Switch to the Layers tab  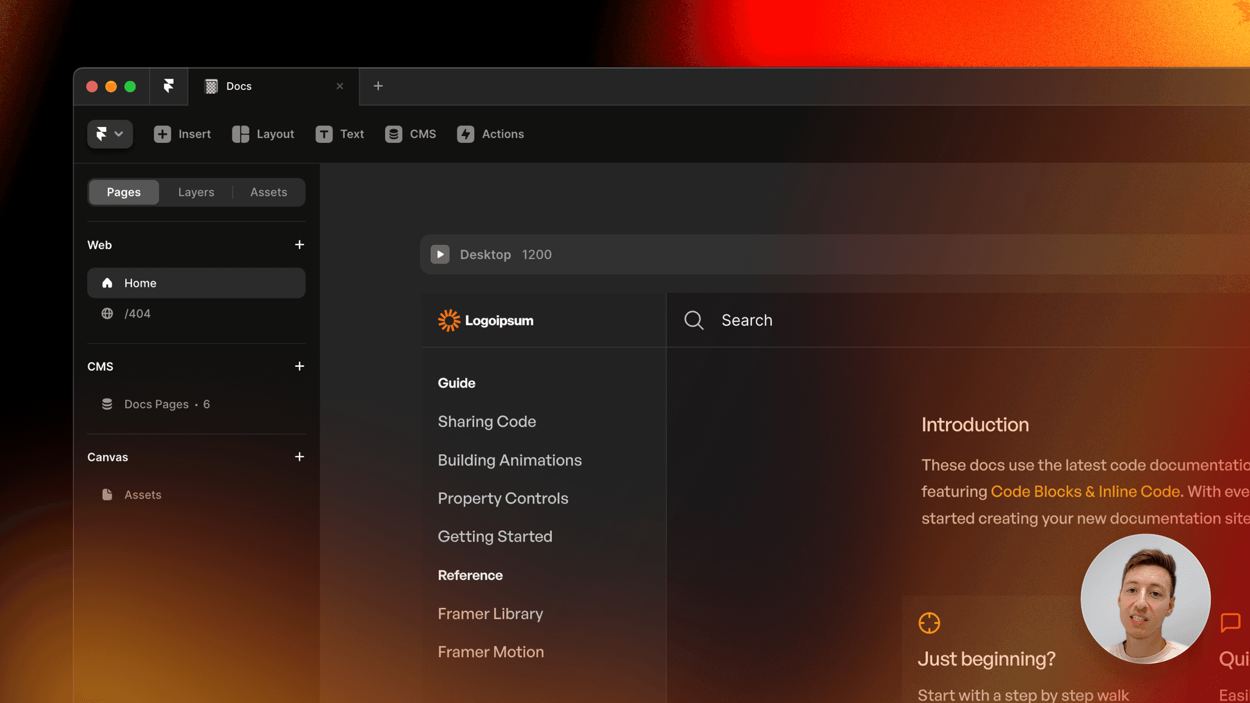[x=196, y=192]
